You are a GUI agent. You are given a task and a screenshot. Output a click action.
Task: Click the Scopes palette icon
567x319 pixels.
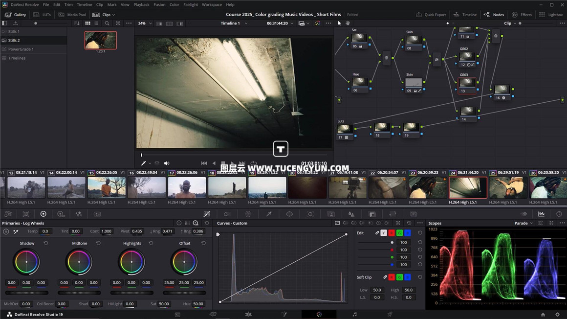coord(541,214)
